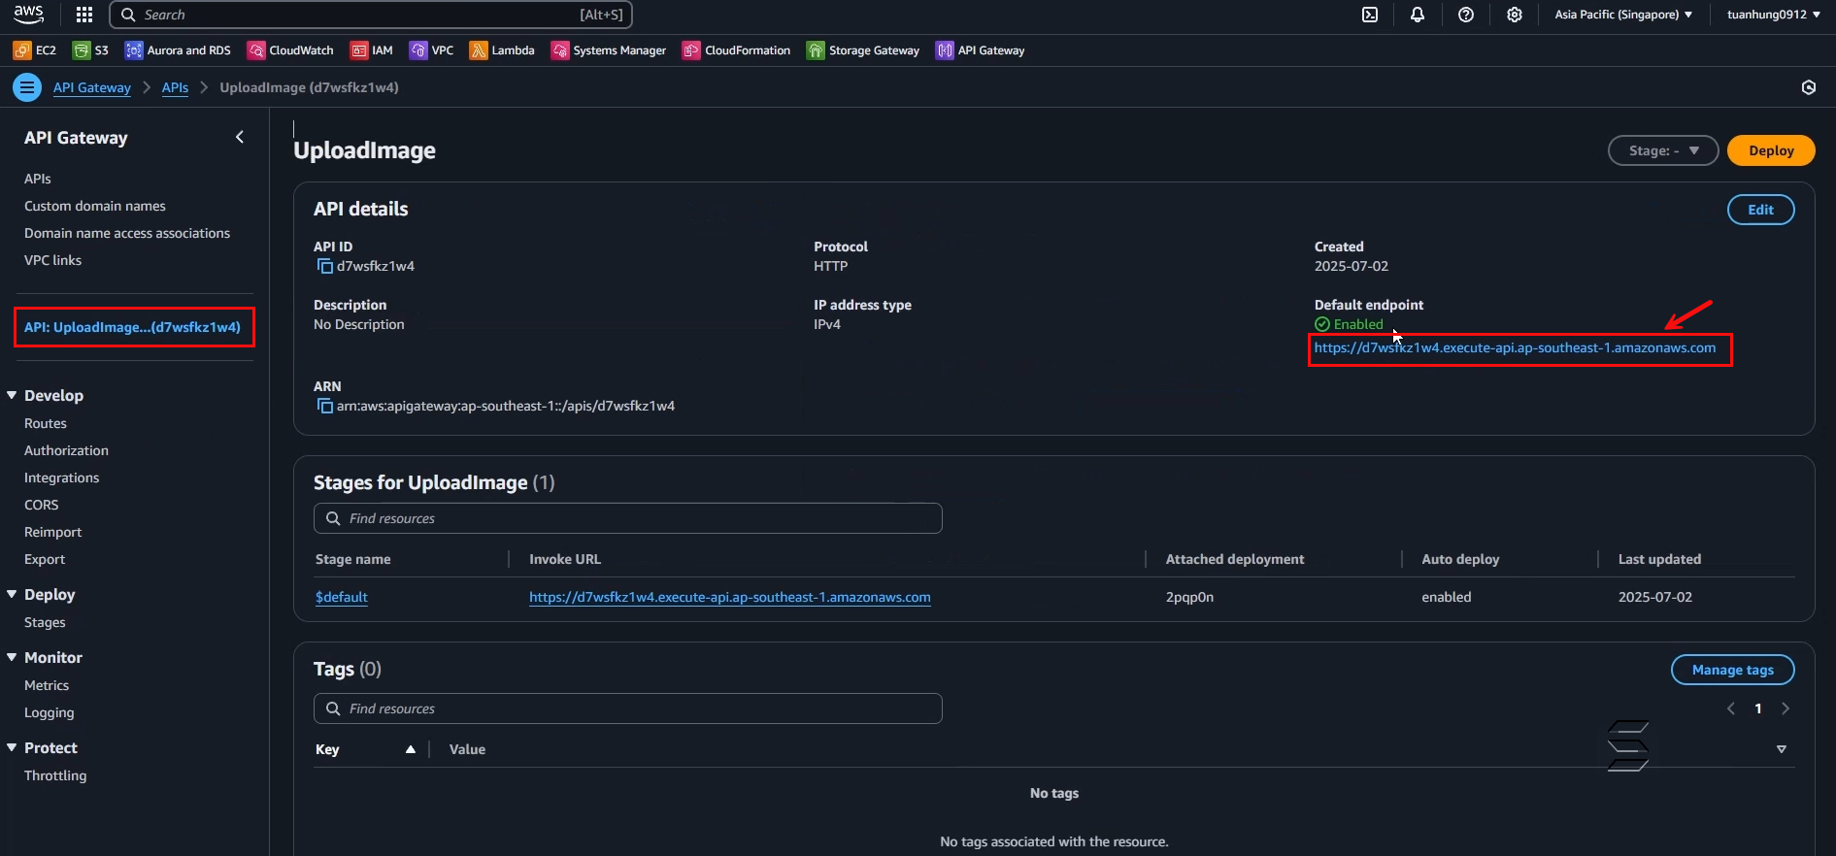Open the Stage selector dropdown

click(1663, 150)
